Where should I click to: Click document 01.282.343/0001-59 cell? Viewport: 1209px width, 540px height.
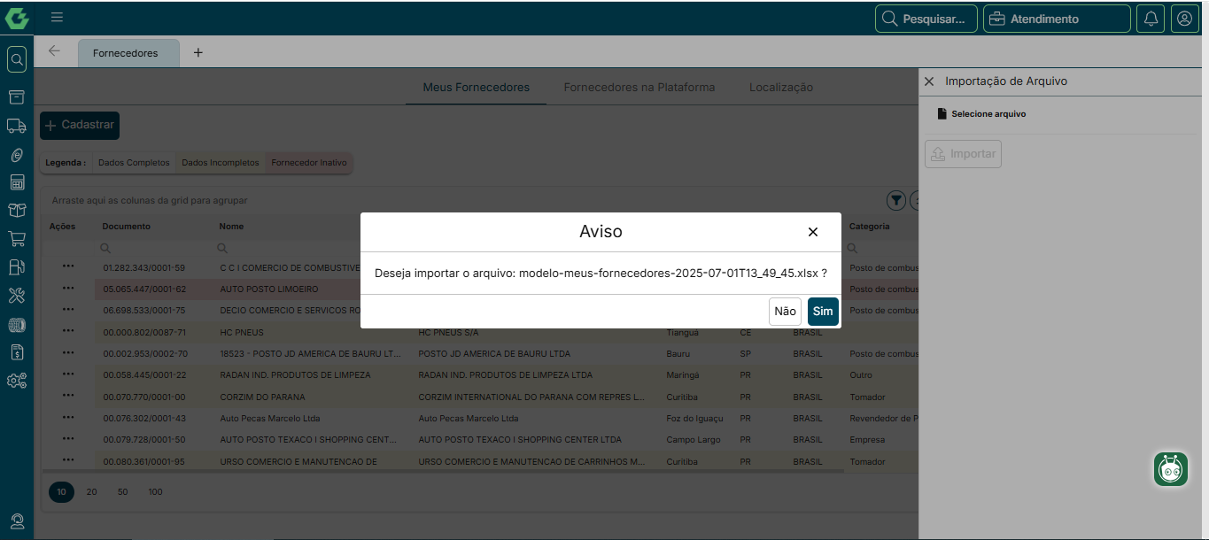point(144,267)
